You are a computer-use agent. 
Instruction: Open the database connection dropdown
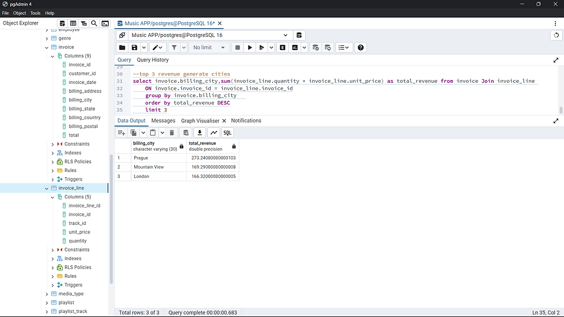pos(285,35)
